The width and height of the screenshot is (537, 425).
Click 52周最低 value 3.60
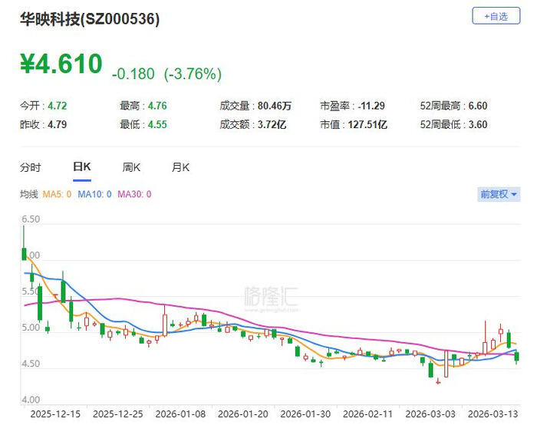[x=478, y=124]
